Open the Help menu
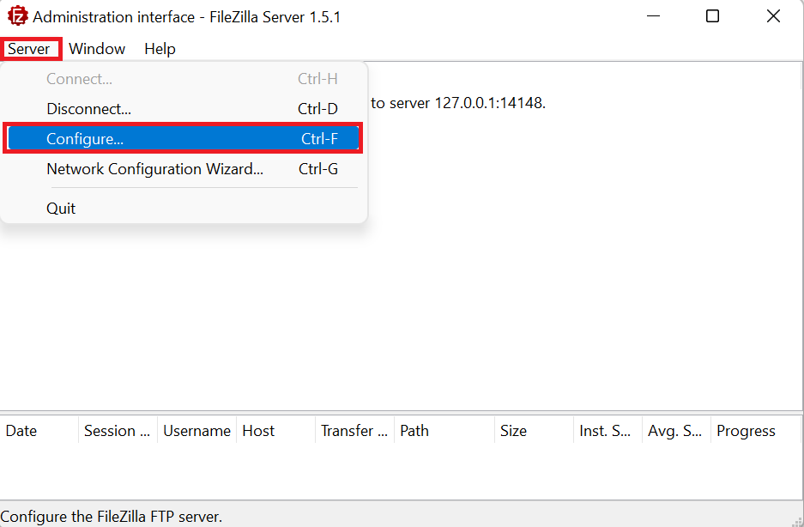The height and width of the screenshot is (527, 804). (x=160, y=49)
